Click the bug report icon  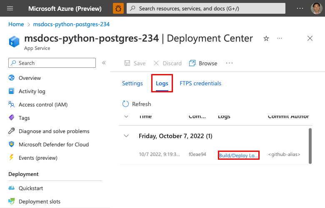[118, 8]
